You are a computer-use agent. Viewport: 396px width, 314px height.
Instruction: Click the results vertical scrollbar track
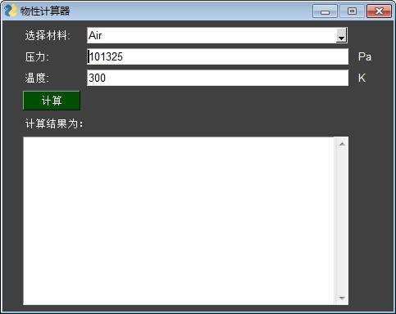click(x=342, y=221)
